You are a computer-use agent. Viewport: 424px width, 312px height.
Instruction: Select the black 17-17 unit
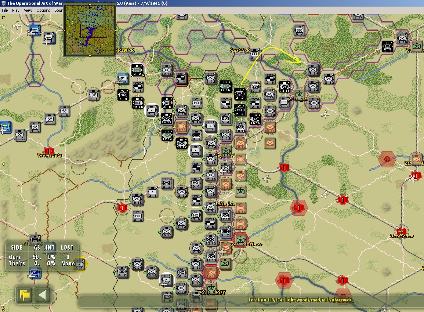click(x=182, y=144)
